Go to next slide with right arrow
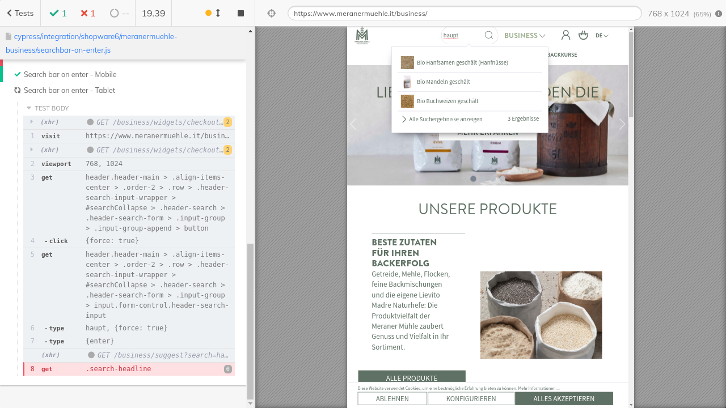Viewport: 726px width, 408px height. 622,125
